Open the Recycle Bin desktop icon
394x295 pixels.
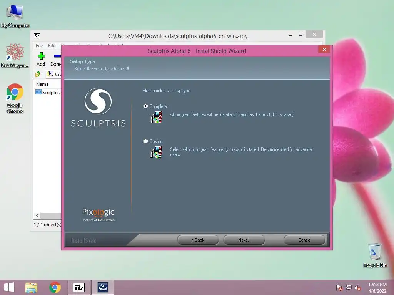click(375, 255)
